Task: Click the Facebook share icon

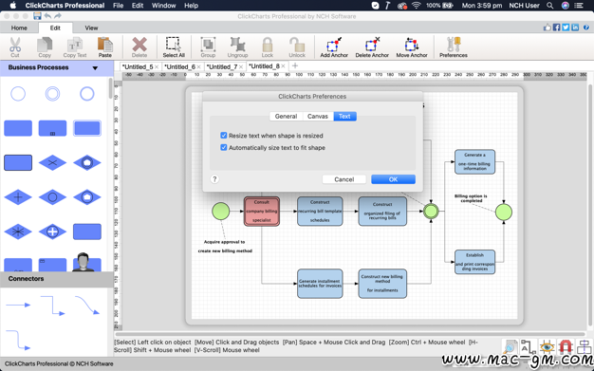Action: [556, 28]
